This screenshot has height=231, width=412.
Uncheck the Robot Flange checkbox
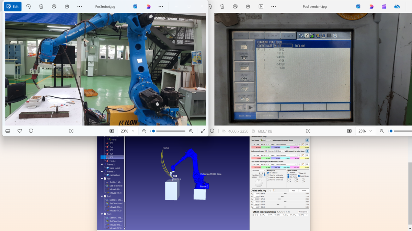(x=299, y=176)
